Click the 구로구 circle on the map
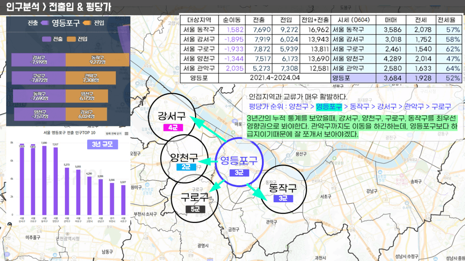Screen dimensions: 465x261 tap(195, 198)
